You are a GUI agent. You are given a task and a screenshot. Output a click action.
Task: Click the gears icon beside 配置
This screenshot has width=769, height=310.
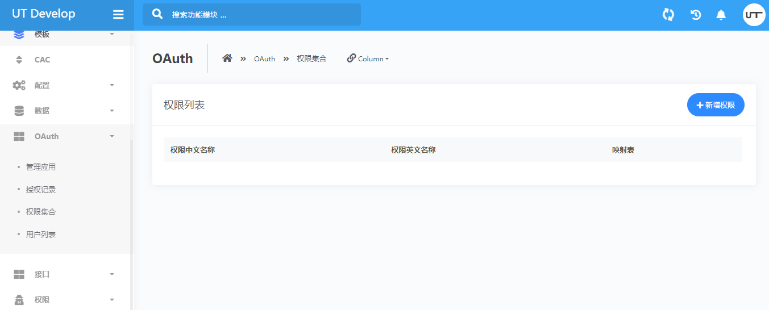coord(19,85)
